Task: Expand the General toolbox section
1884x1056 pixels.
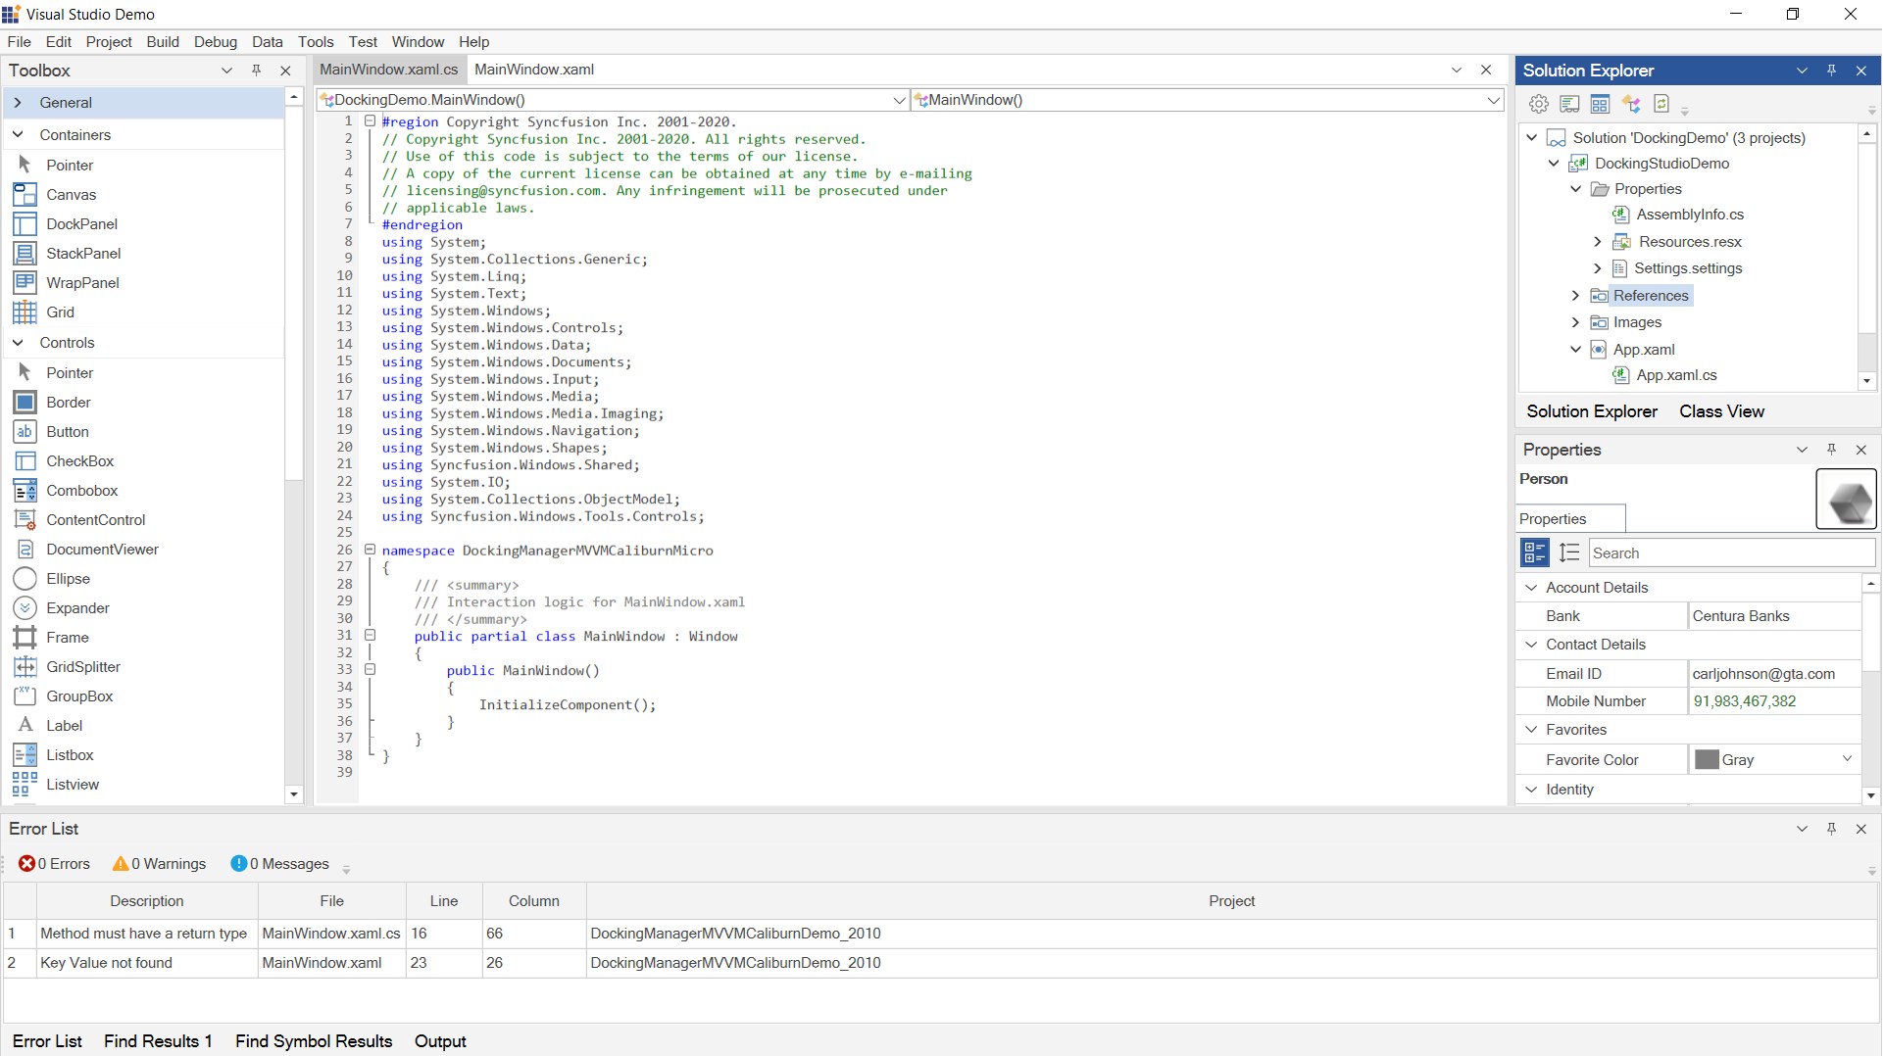Action: click(18, 103)
